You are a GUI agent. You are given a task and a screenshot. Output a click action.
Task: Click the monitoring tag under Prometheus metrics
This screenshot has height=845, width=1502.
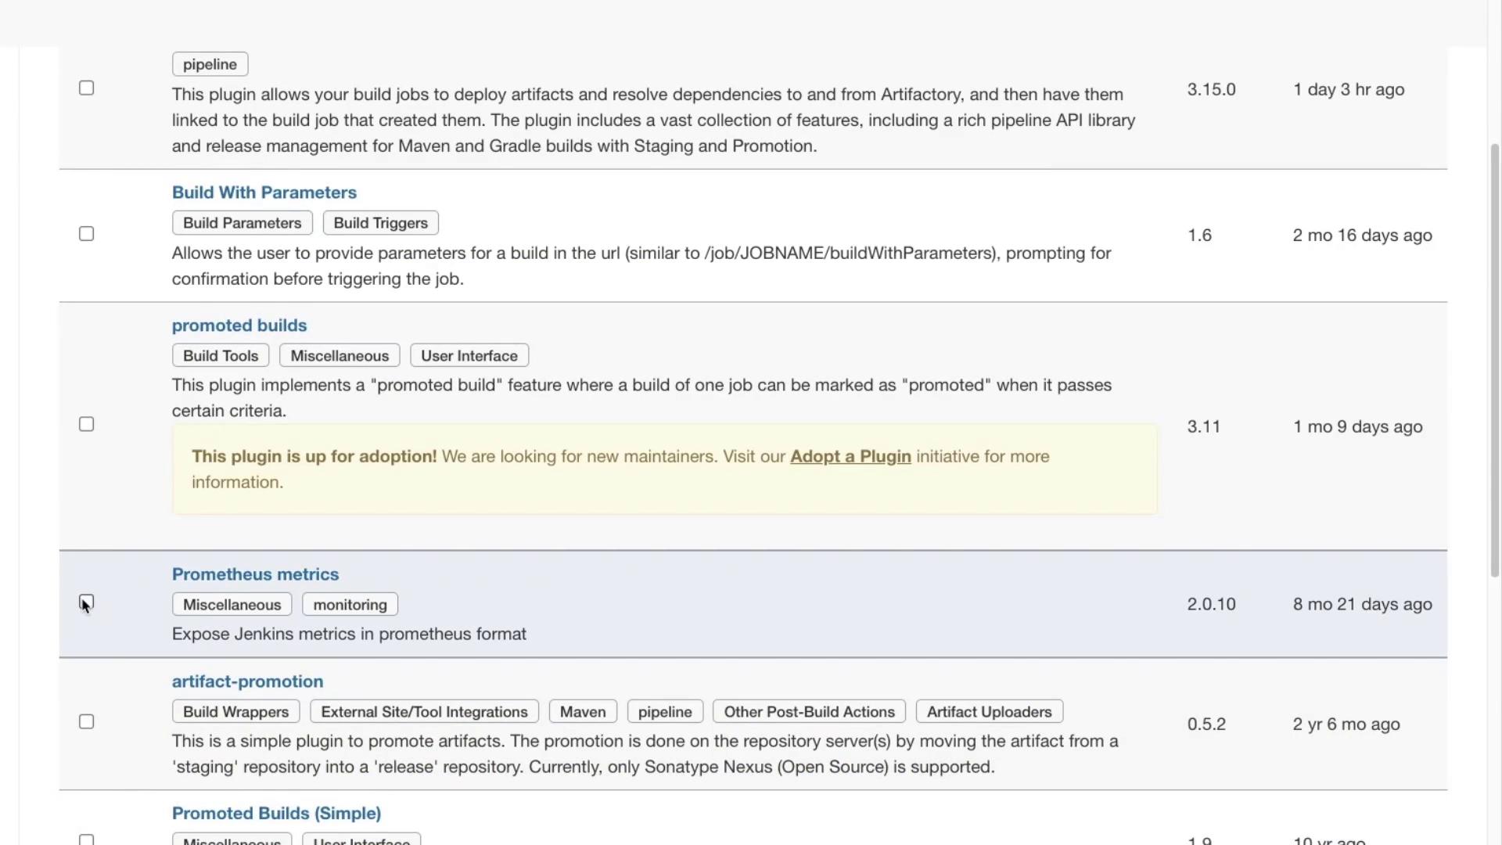tap(350, 605)
